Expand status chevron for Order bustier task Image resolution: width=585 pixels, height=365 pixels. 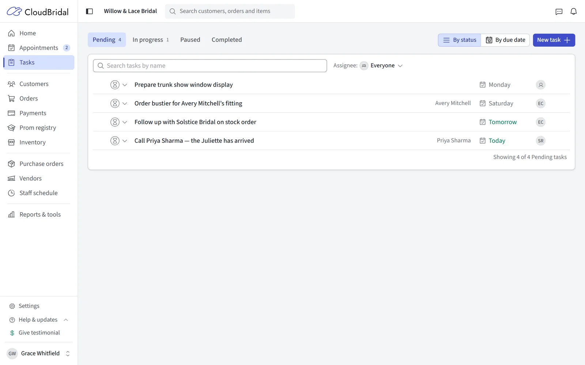pos(125,103)
